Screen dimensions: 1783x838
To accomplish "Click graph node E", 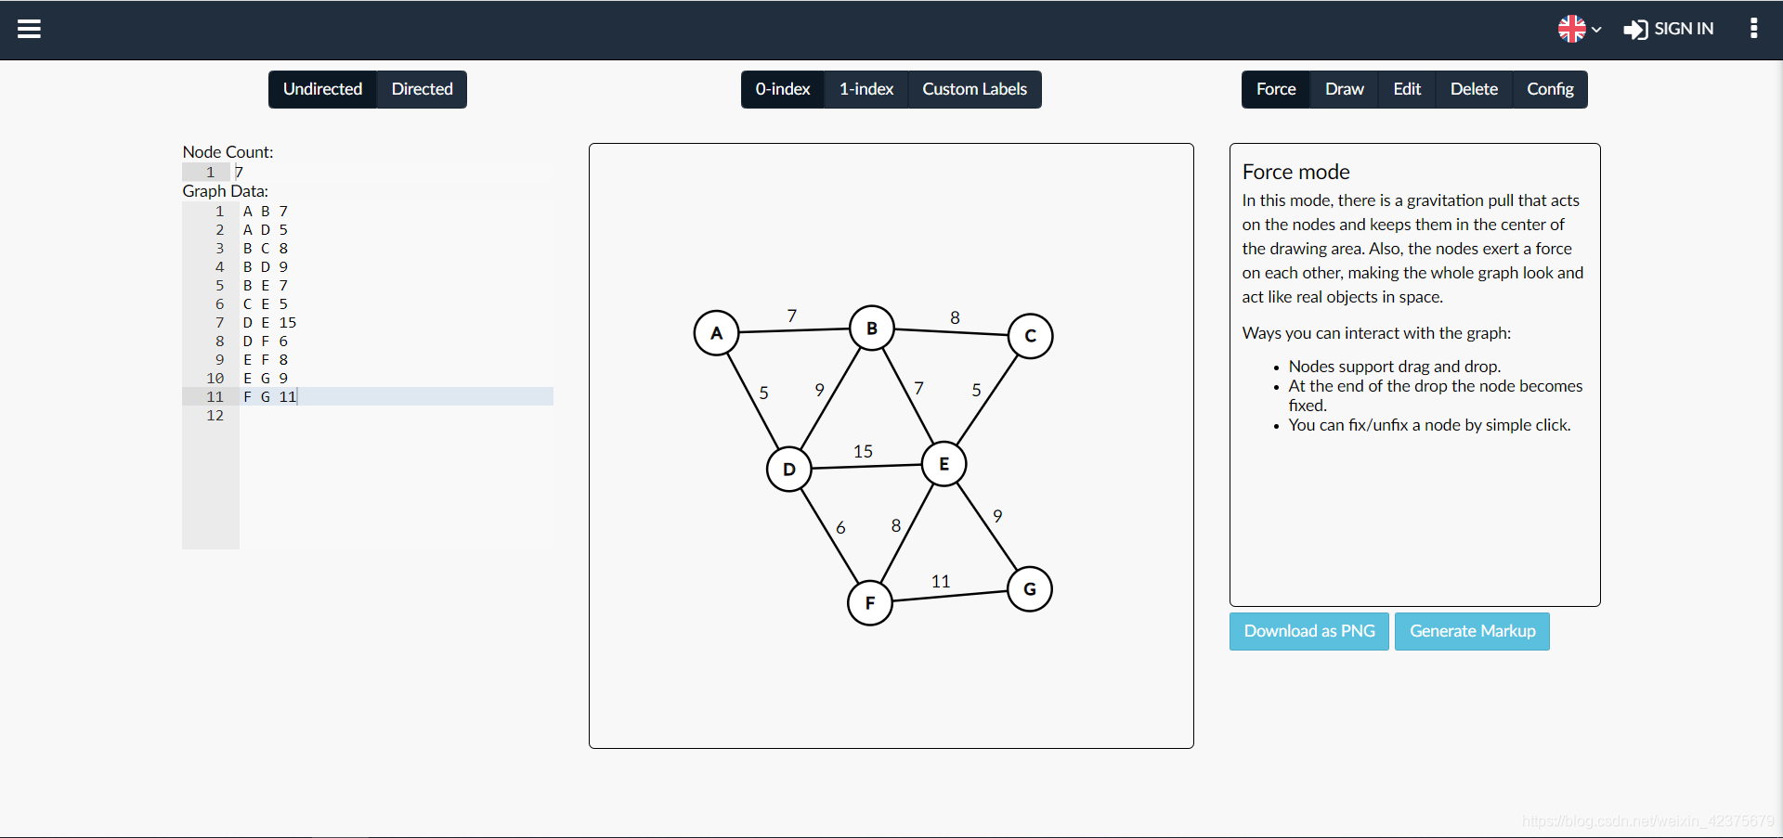I will [944, 463].
